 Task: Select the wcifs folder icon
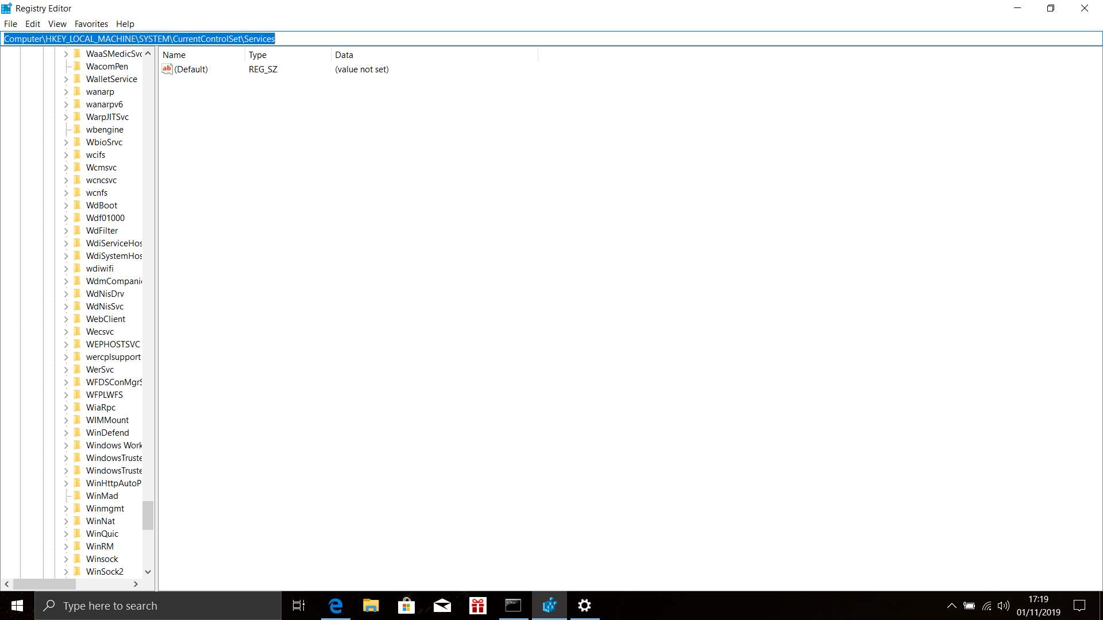pyautogui.click(x=78, y=154)
